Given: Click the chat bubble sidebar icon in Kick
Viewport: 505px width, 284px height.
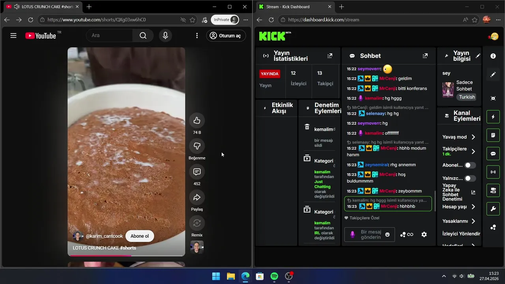Looking at the screenshot, I should click(x=493, y=154).
